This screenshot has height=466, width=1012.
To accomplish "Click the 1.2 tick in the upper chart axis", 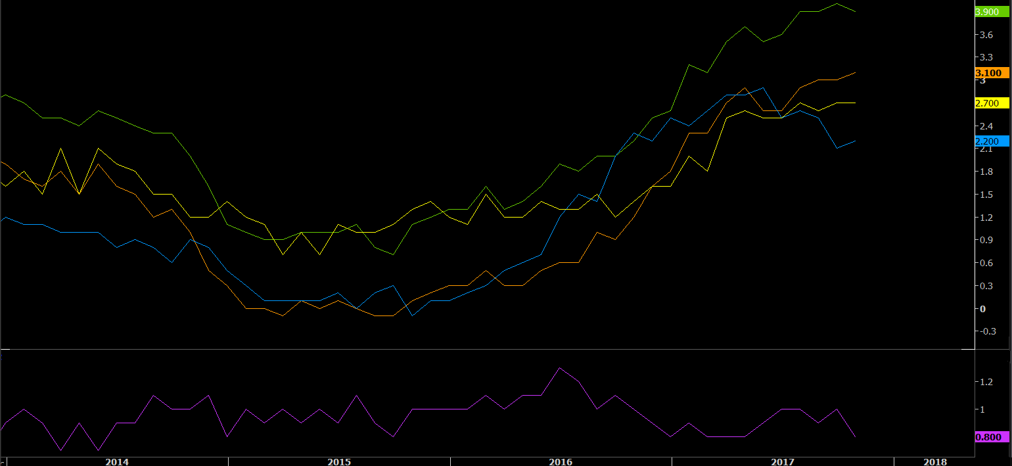I will click(986, 218).
